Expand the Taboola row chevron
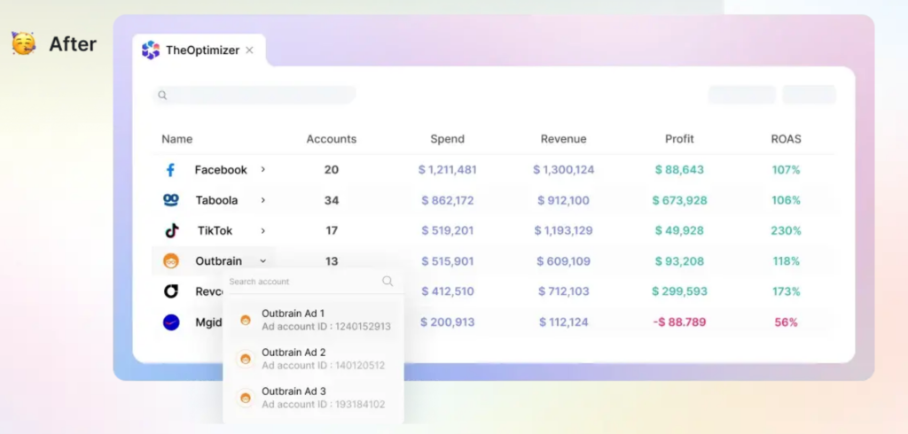Image resolution: width=908 pixels, height=434 pixels. pyautogui.click(x=262, y=200)
